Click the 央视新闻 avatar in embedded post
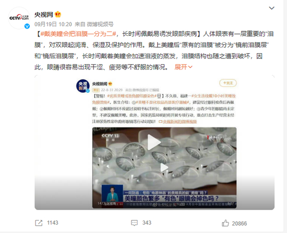Screen dimensions: 287x233 pos(83,86)
